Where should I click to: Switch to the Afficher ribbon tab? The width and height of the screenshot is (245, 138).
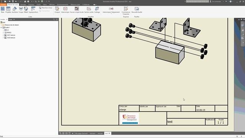click(x=52, y=5)
